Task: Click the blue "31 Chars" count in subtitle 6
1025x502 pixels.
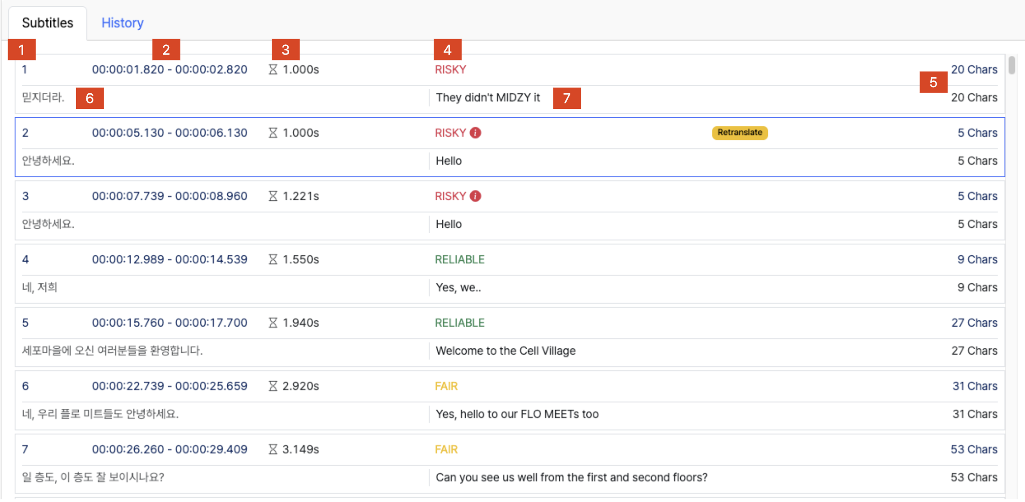Action: click(975, 386)
